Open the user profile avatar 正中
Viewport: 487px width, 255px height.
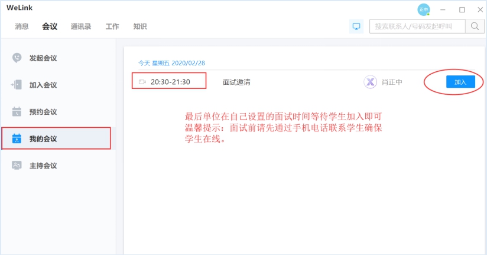point(423,9)
